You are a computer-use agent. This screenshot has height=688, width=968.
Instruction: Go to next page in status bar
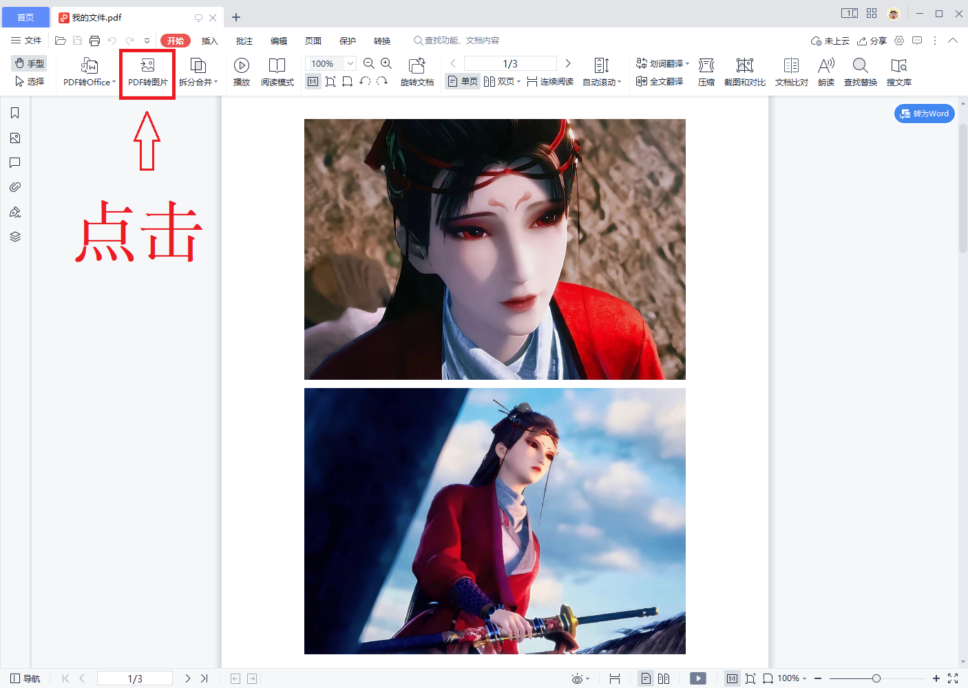coord(187,678)
